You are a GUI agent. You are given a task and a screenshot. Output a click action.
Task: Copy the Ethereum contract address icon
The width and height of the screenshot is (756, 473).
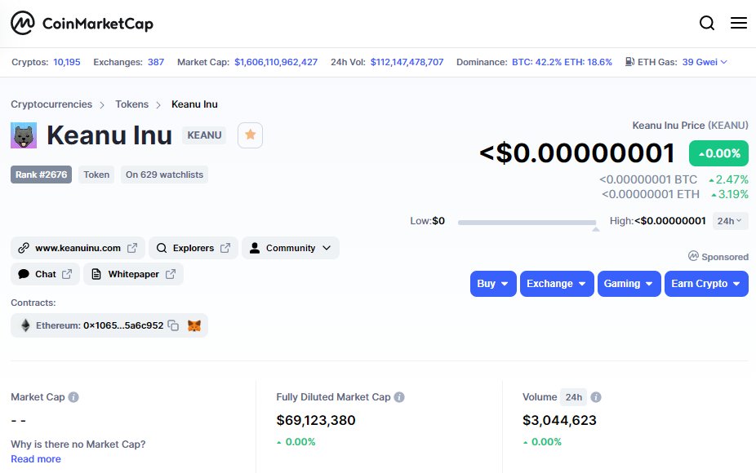click(173, 325)
